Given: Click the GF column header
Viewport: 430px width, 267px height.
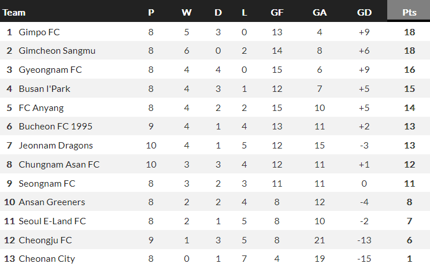Looking at the screenshot, I should point(277,12).
